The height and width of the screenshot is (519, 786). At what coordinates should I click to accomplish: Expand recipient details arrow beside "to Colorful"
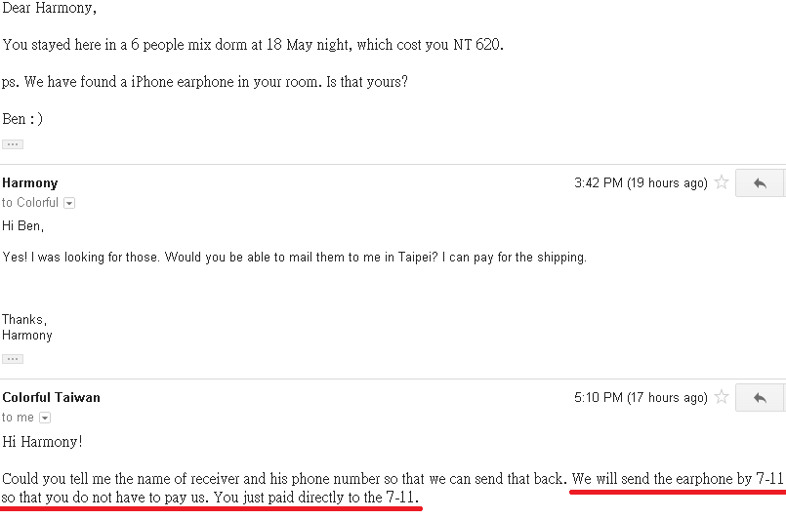tap(68, 203)
